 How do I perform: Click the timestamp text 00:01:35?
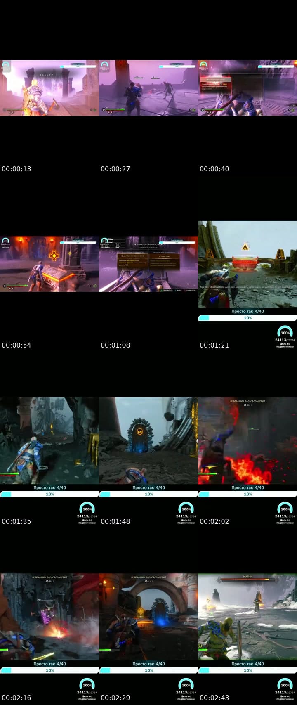(16, 521)
